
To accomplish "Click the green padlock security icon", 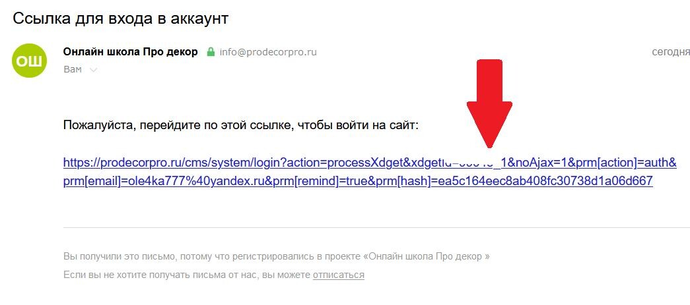I will [x=211, y=52].
